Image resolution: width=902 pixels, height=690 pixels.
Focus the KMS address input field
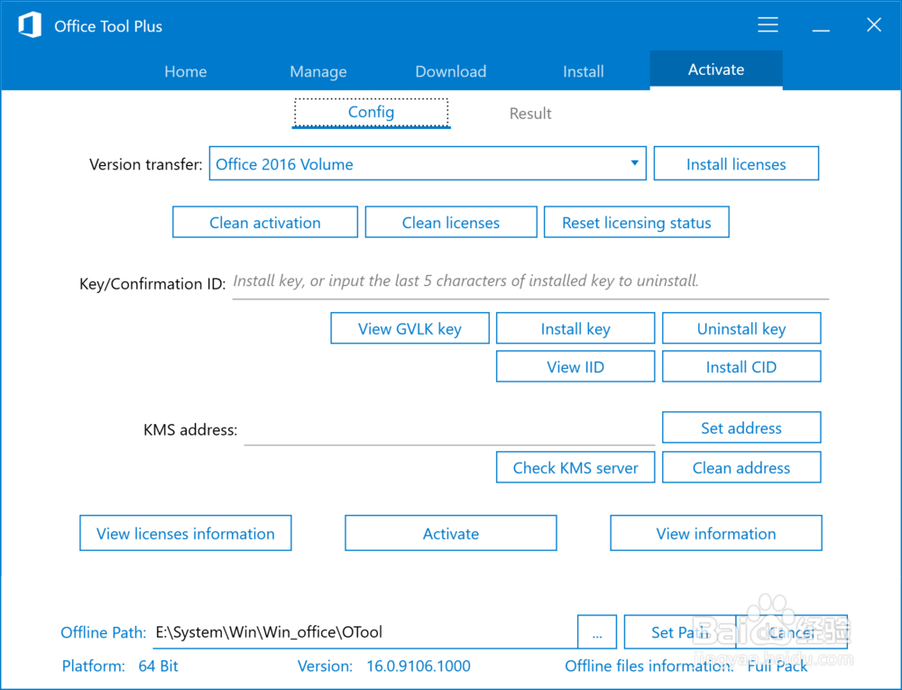449,430
